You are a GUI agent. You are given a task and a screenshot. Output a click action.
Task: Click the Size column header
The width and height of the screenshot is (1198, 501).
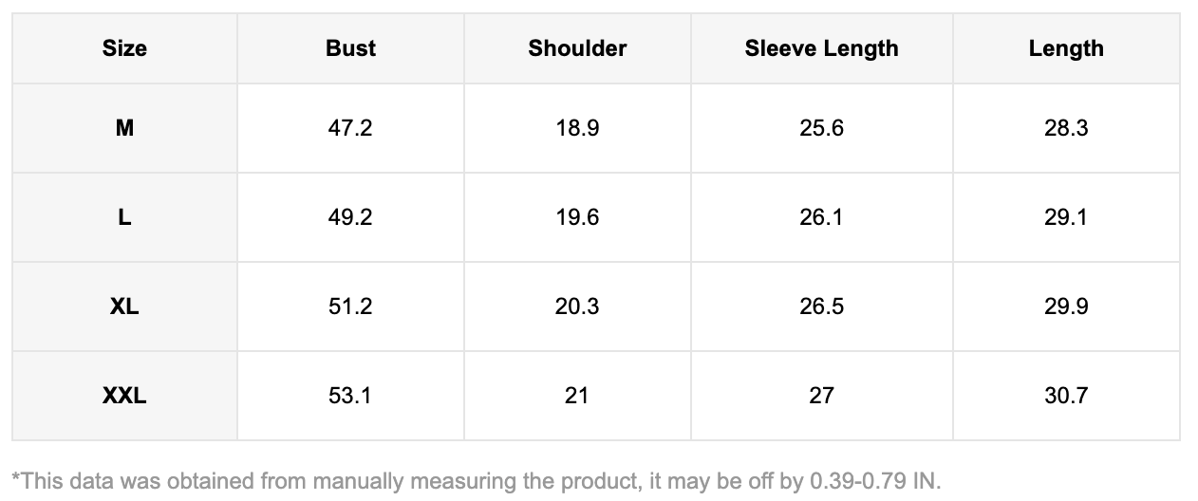124,48
